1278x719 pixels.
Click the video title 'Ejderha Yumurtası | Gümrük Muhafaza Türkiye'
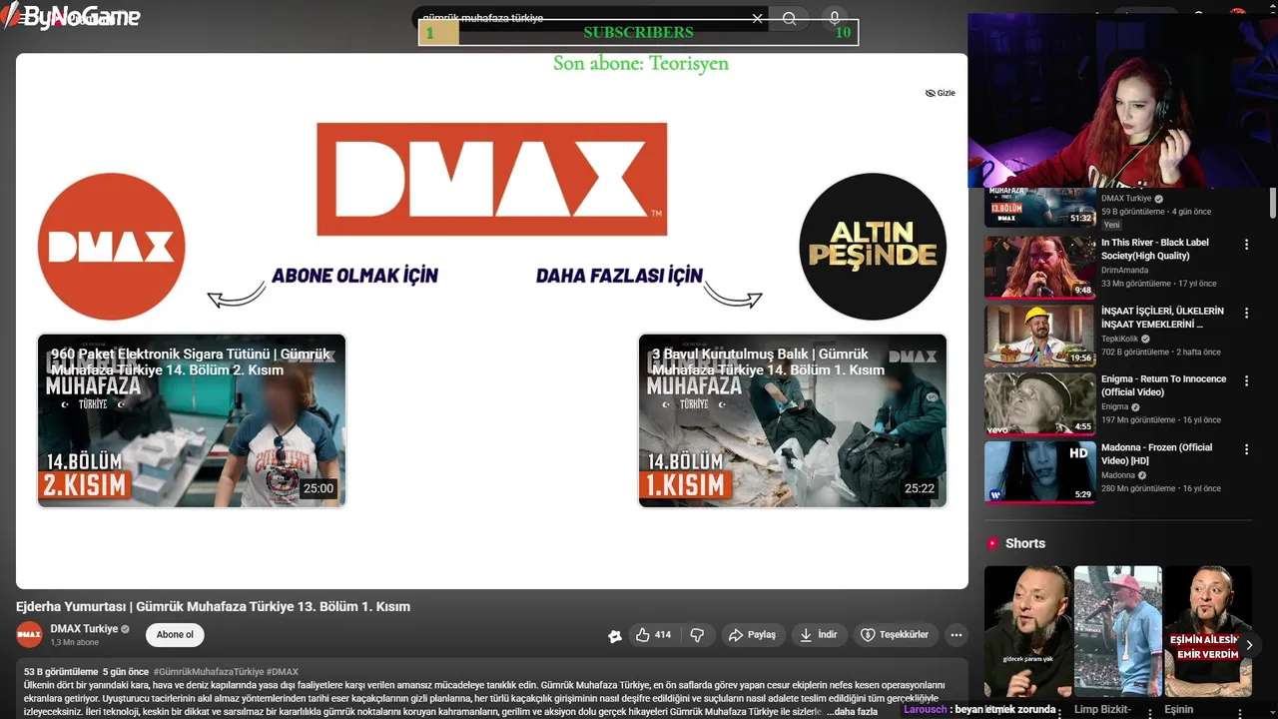[213, 606]
